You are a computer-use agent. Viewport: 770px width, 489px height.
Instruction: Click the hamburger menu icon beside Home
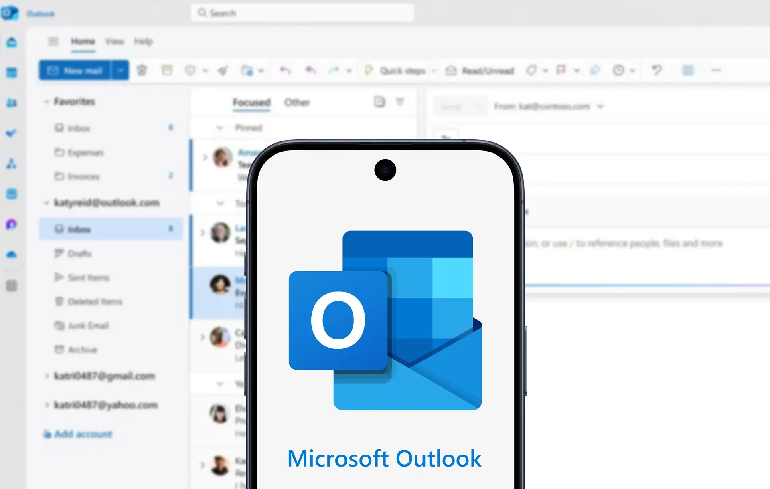pos(53,41)
